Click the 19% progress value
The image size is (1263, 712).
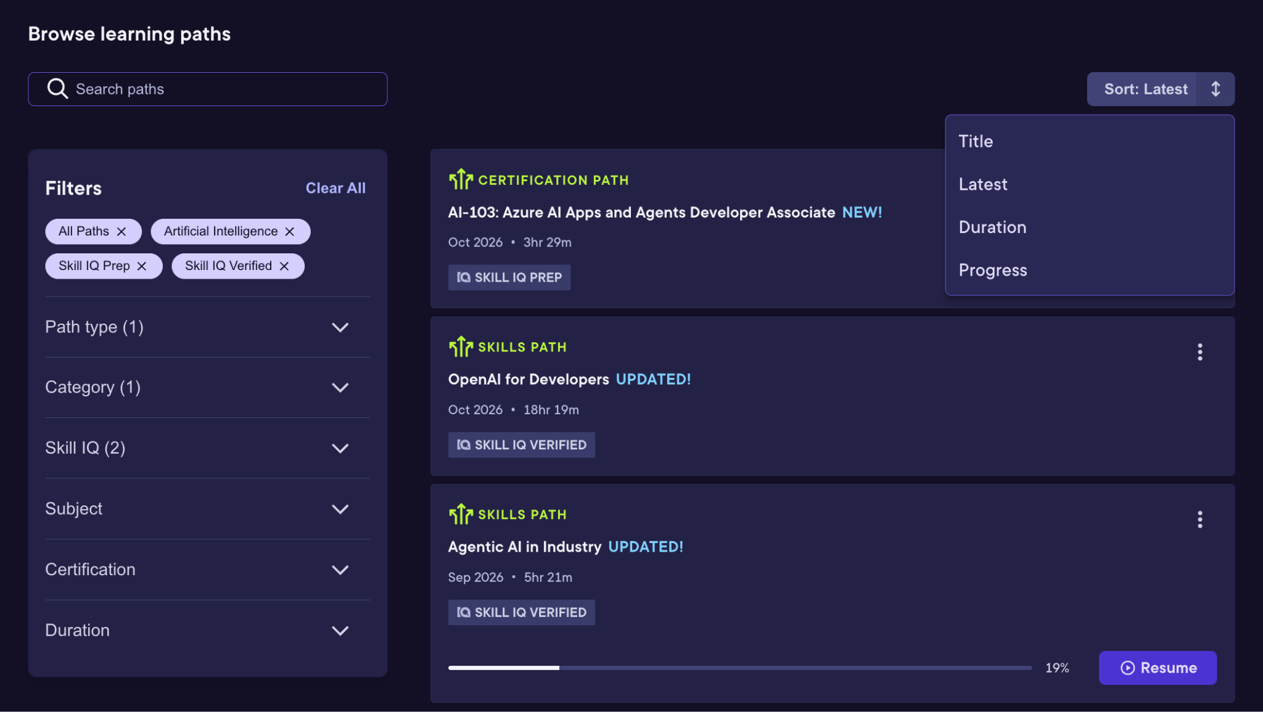1057,668
